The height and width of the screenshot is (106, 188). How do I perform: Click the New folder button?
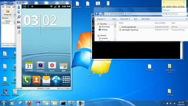[x=145, y=19]
